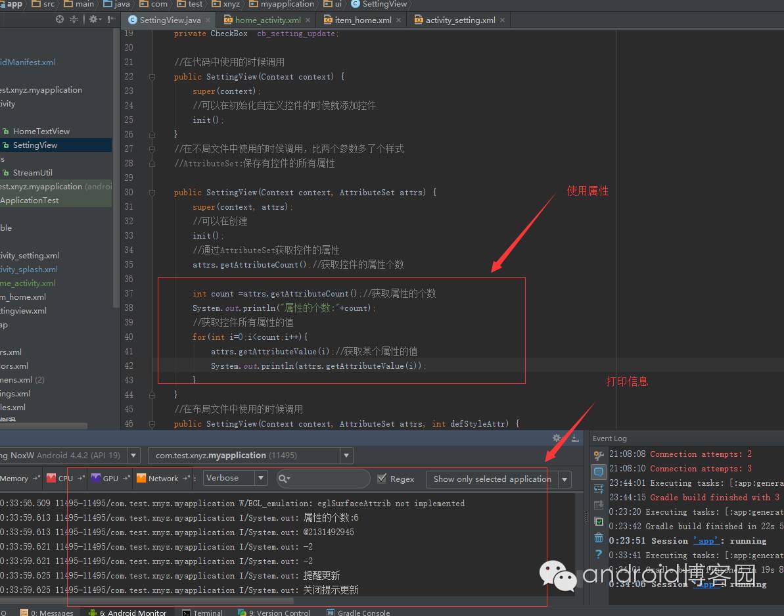Hide the project panel using pin icon
This screenshot has width=784, height=616.
112,20
